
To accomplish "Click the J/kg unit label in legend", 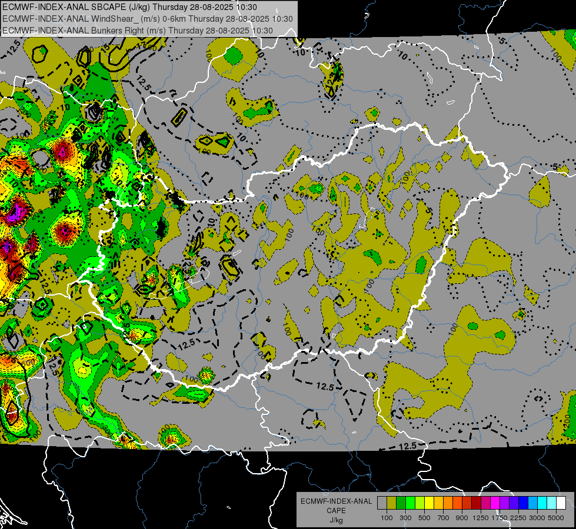I will pyautogui.click(x=337, y=520).
